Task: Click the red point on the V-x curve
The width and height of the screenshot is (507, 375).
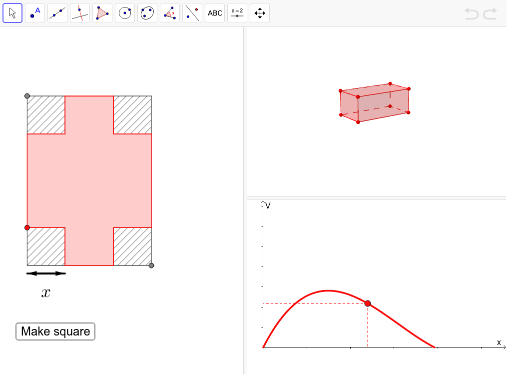Action: [368, 303]
